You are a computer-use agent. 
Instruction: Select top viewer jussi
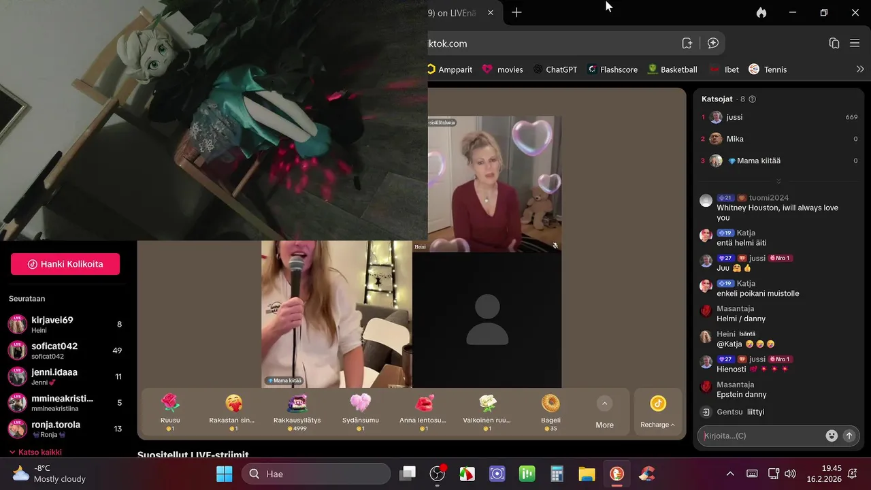(x=779, y=117)
